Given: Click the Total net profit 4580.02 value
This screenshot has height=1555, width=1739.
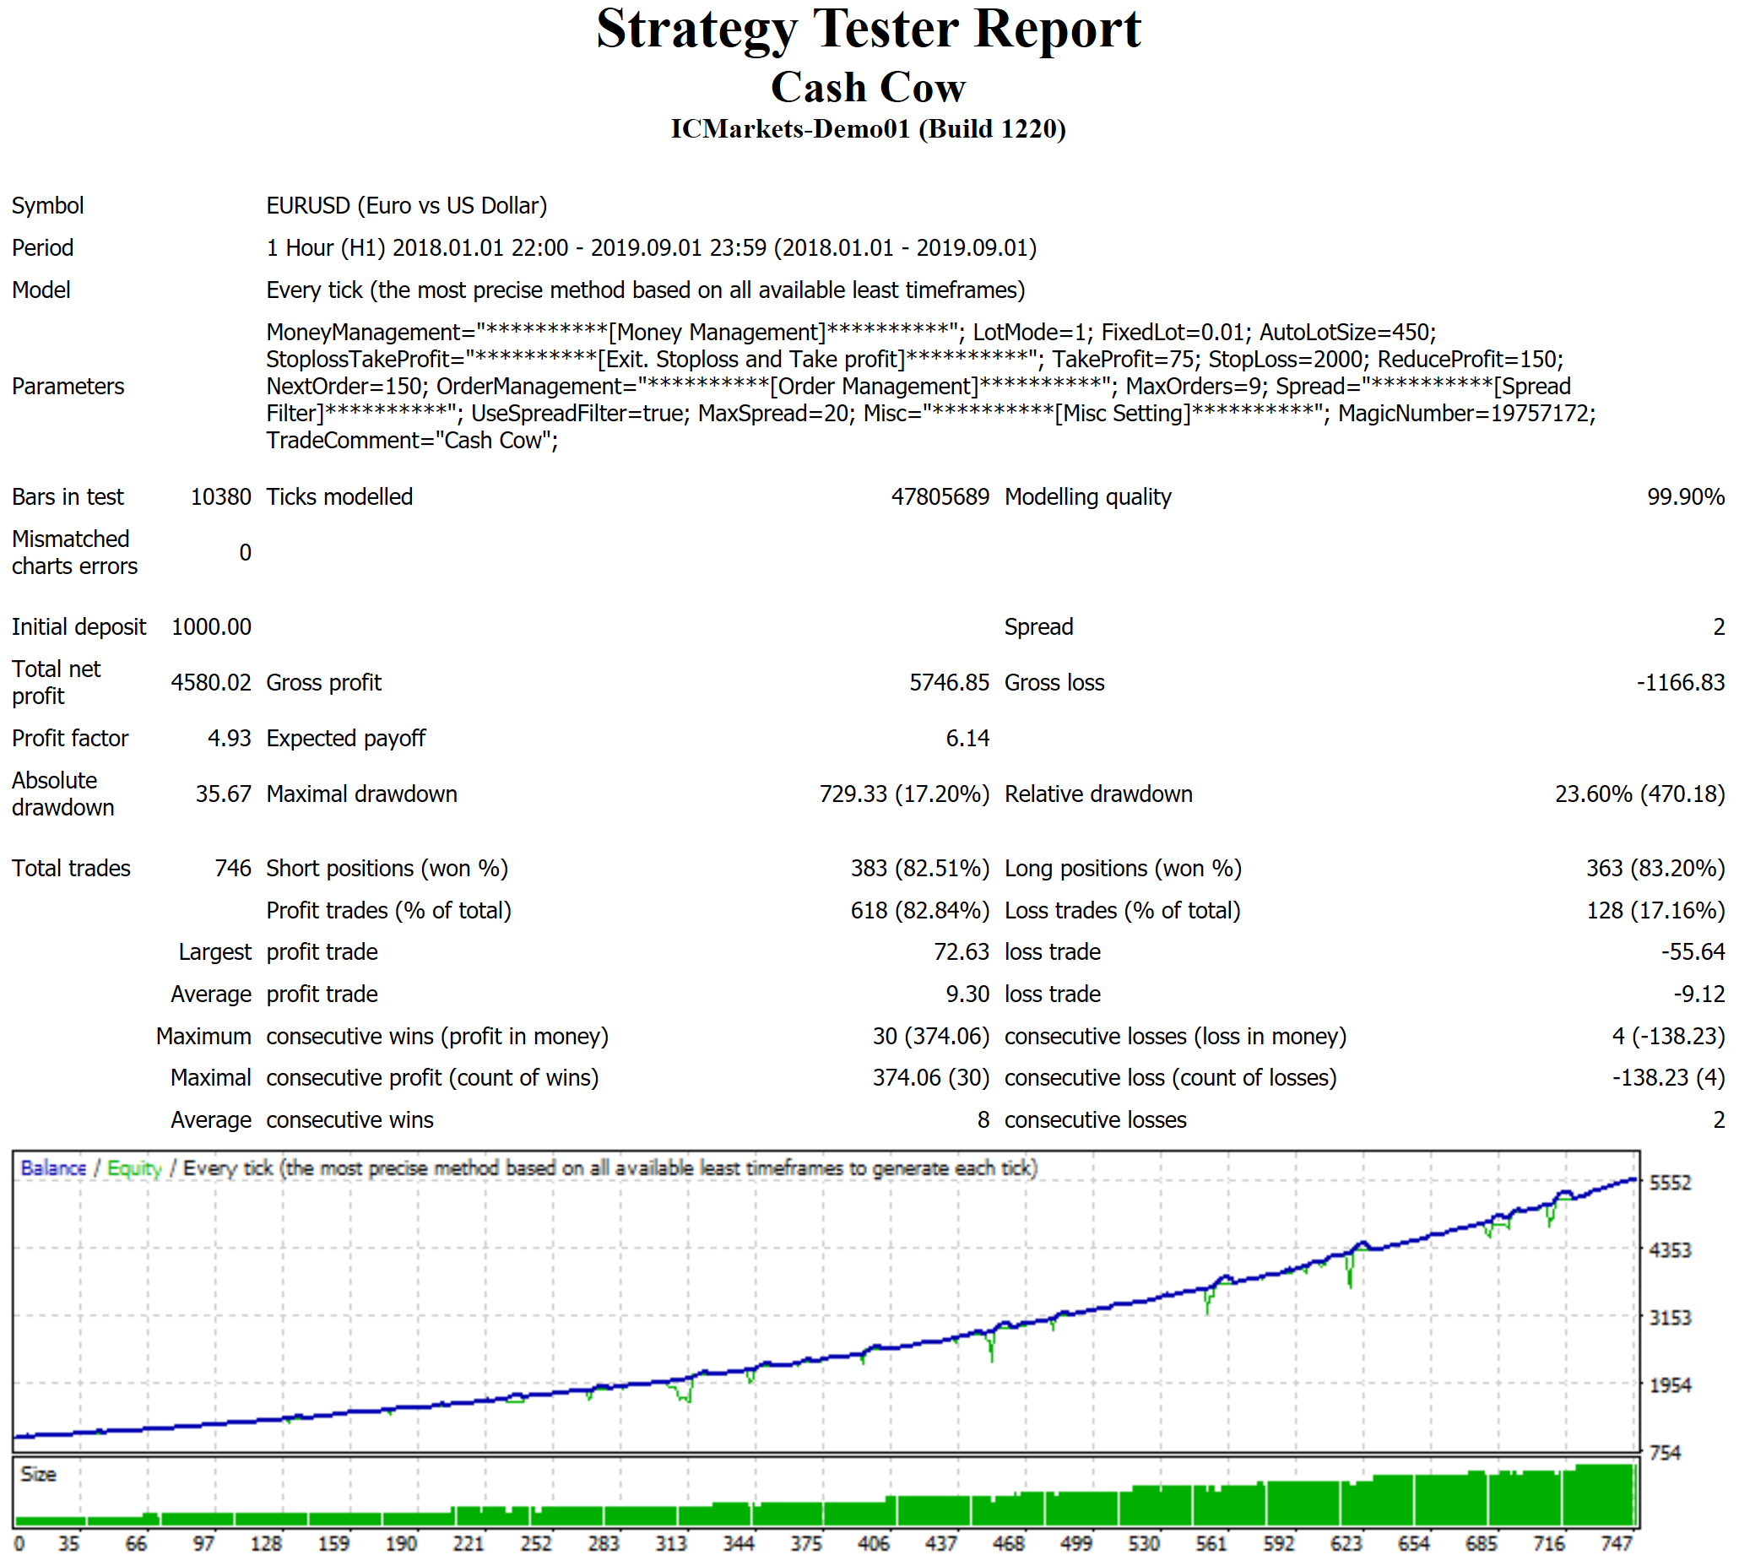Looking at the screenshot, I should (x=211, y=683).
